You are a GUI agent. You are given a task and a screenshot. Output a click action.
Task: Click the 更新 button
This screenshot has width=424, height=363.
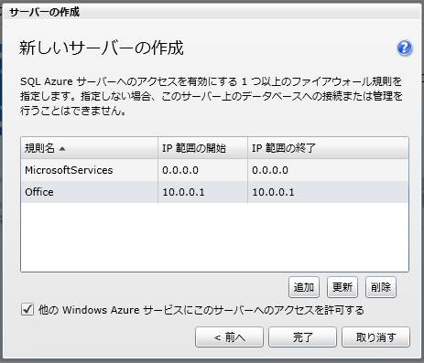(x=342, y=287)
